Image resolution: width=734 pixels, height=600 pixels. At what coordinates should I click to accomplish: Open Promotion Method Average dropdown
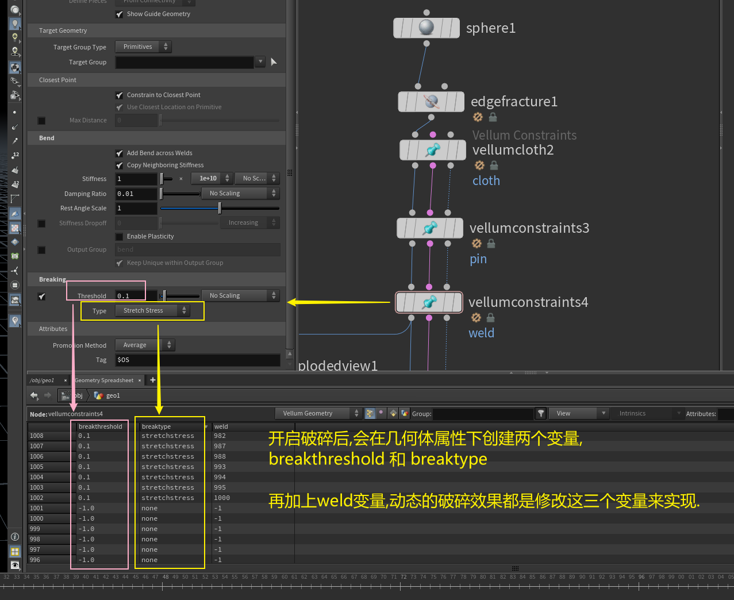tap(145, 345)
